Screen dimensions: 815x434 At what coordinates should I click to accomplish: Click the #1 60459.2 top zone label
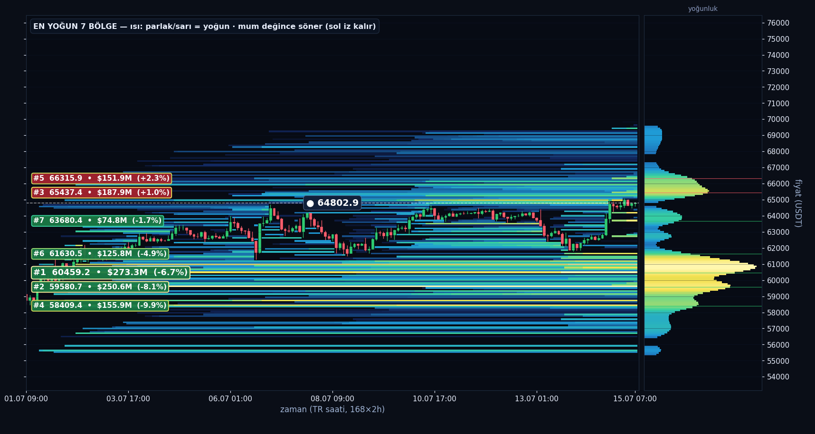pos(110,272)
